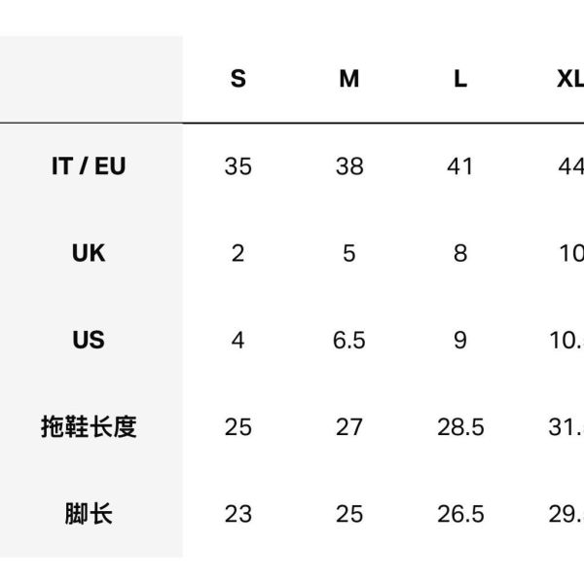Screen dimensions: 584x584
Task: Click foot length 26.5 value
Action: coord(460,514)
